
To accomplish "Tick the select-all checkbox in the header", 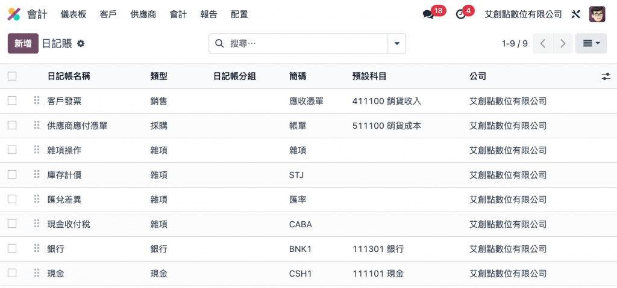I will pos(12,76).
